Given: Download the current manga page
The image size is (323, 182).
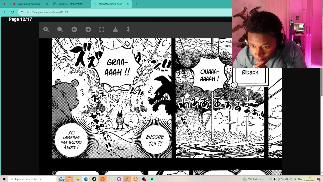Looking at the screenshot, I should 115,29.
